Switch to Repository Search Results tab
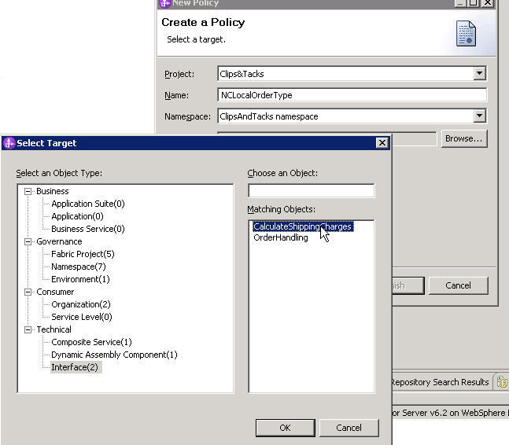The image size is (509, 445). point(439,382)
